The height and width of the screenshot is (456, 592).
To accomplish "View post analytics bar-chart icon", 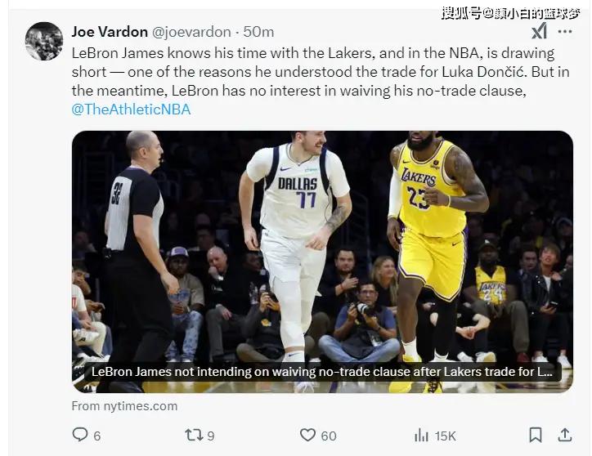I will (422, 435).
